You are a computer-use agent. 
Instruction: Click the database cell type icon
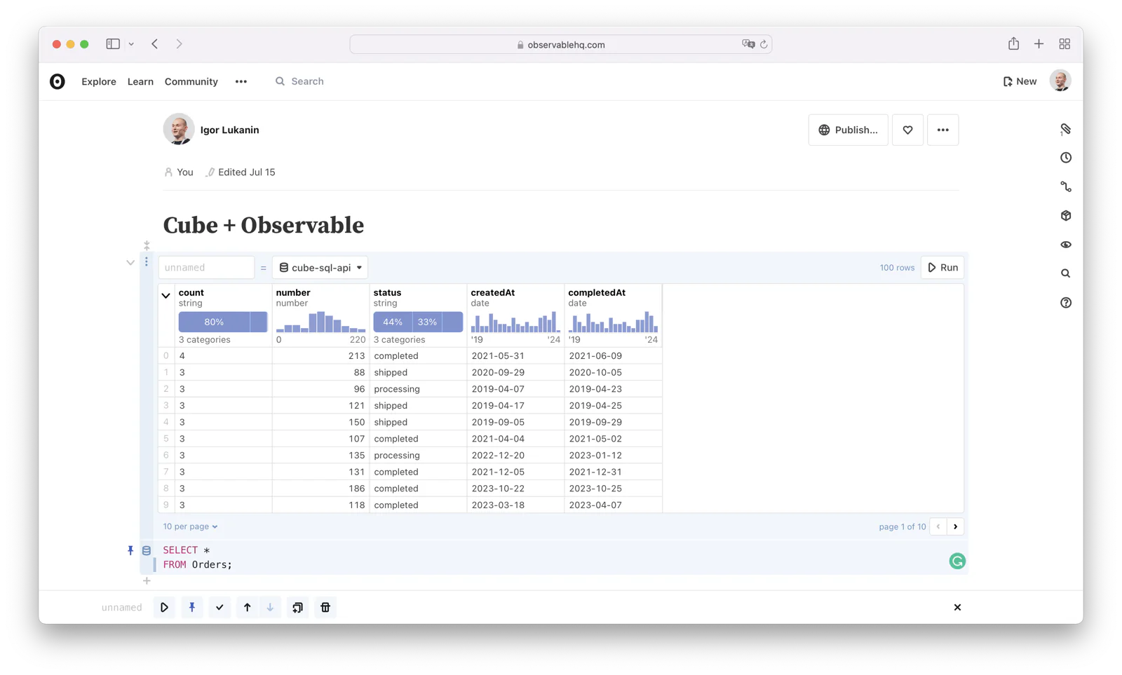point(147,550)
